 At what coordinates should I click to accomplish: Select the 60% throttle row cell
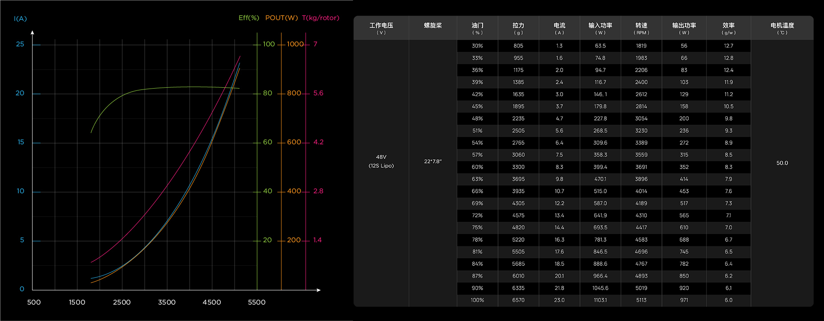coord(477,167)
